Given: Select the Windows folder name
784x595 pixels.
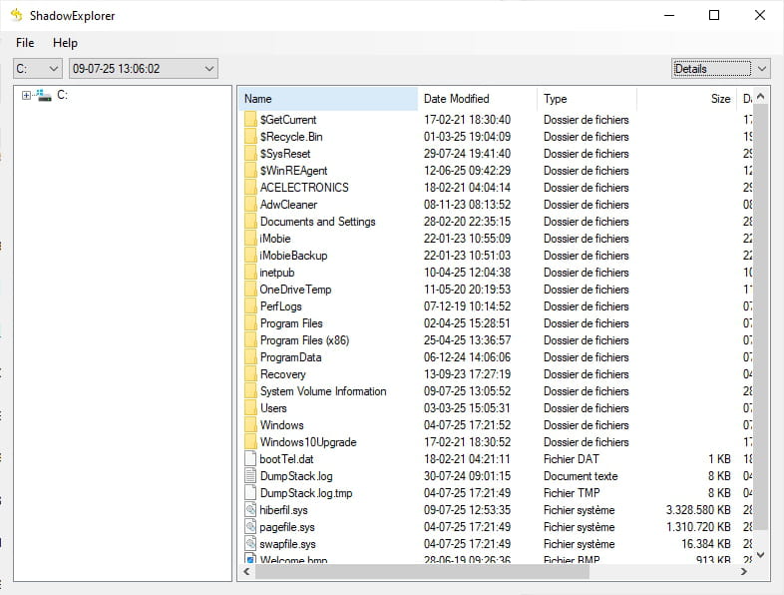Looking at the screenshot, I should 281,425.
